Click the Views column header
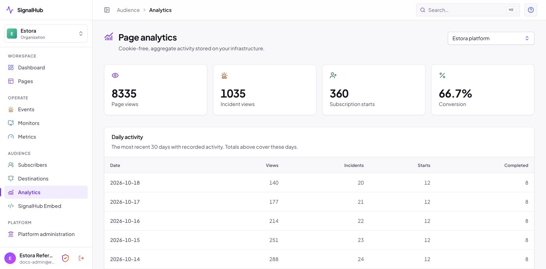The image size is (546, 269). click(272, 165)
